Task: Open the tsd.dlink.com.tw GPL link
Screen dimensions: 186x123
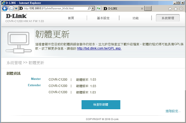Action: [99, 49]
